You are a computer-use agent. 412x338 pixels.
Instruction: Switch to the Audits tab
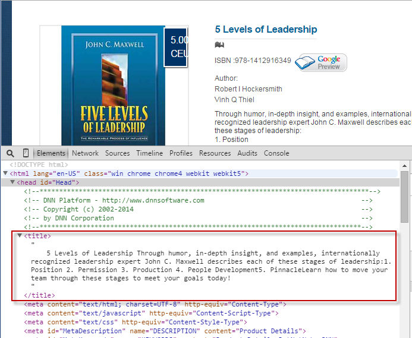coord(247,153)
